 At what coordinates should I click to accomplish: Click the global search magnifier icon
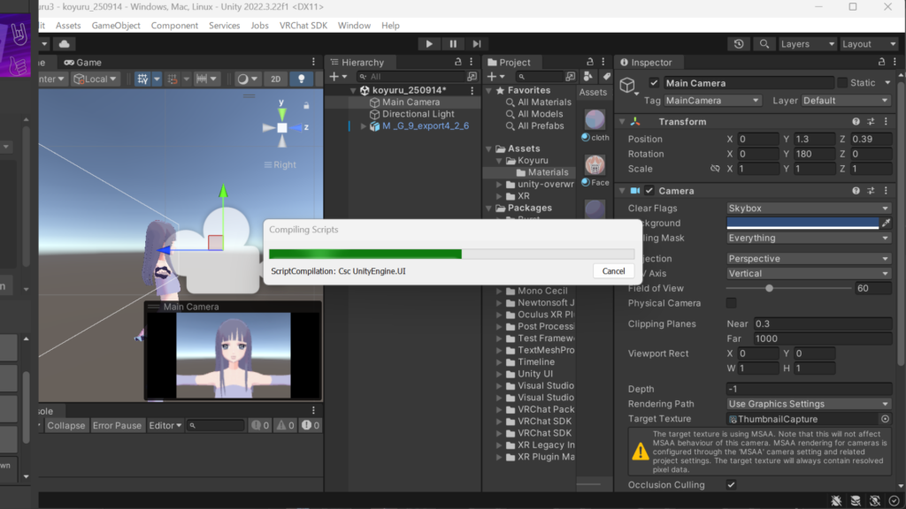click(x=764, y=44)
